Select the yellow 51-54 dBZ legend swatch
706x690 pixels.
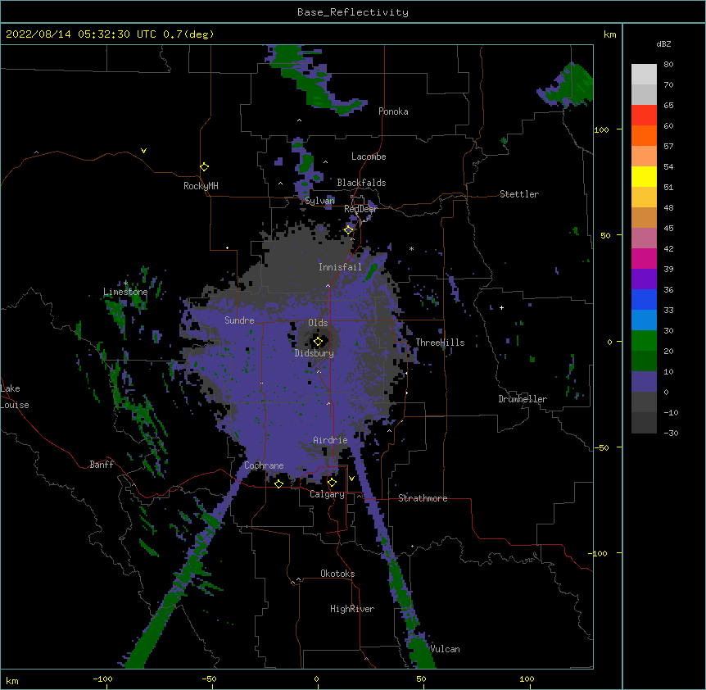(644, 176)
